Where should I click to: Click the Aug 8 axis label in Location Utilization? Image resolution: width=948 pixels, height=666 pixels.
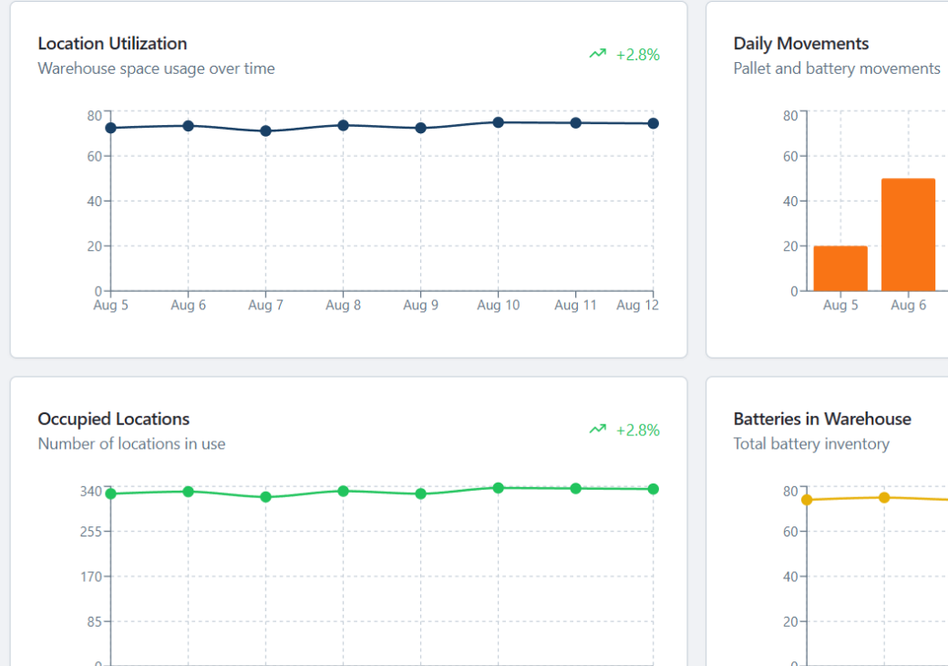(x=344, y=306)
